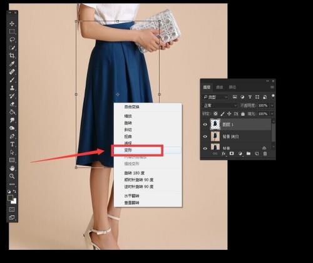Image resolution: width=313 pixels, height=263 pixels.
Task: Add a layer mask
Action: coord(232,153)
